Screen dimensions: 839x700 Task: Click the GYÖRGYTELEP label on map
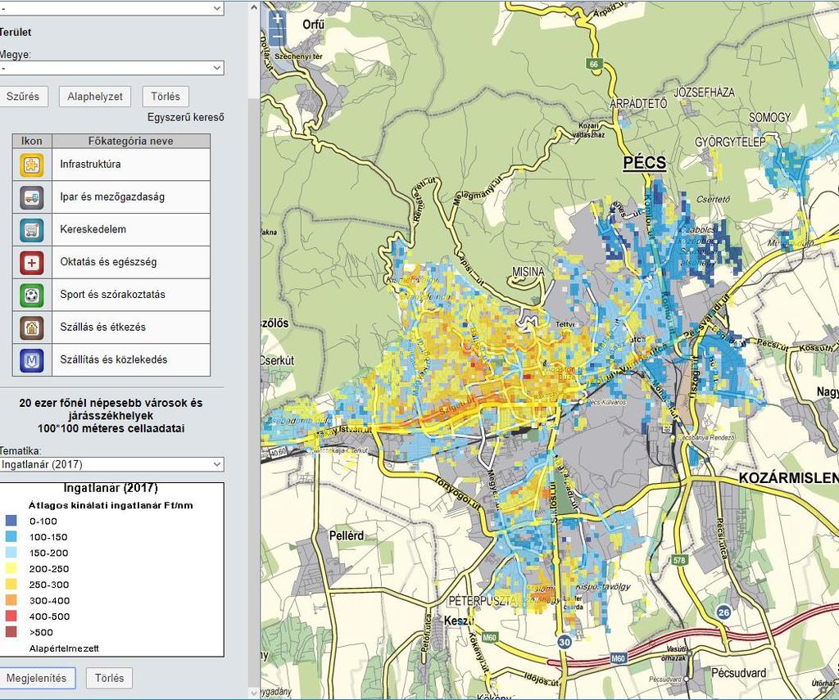pos(730,142)
